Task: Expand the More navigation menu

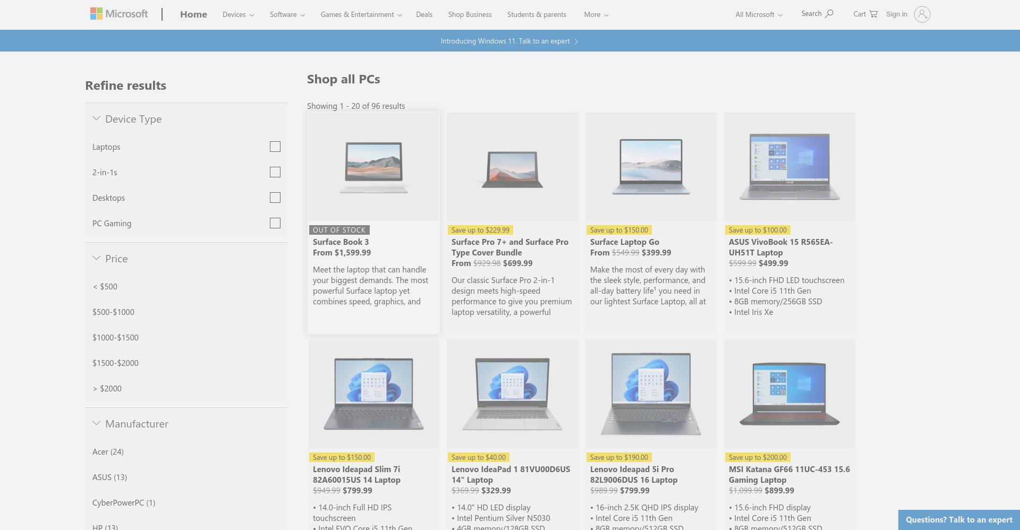Action: click(x=596, y=14)
